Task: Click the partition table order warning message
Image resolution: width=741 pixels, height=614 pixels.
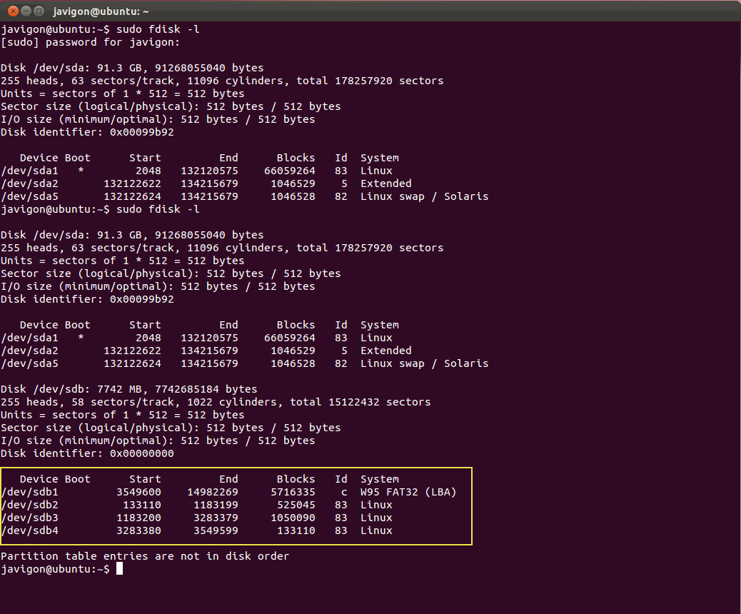Action: (x=145, y=555)
